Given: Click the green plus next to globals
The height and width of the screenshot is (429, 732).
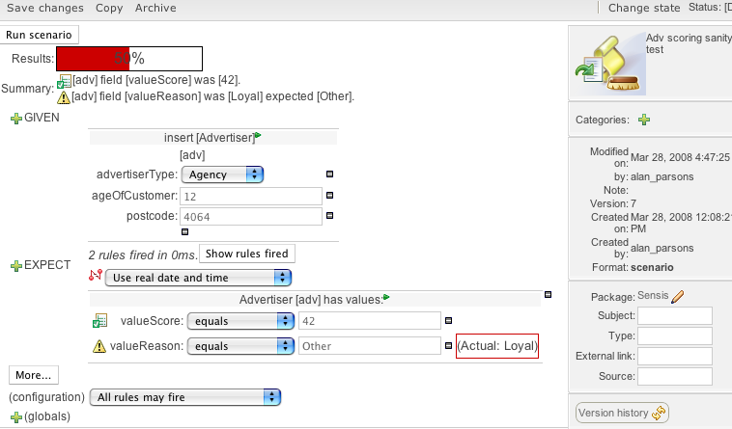Looking at the screenshot, I should click(x=15, y=416).
